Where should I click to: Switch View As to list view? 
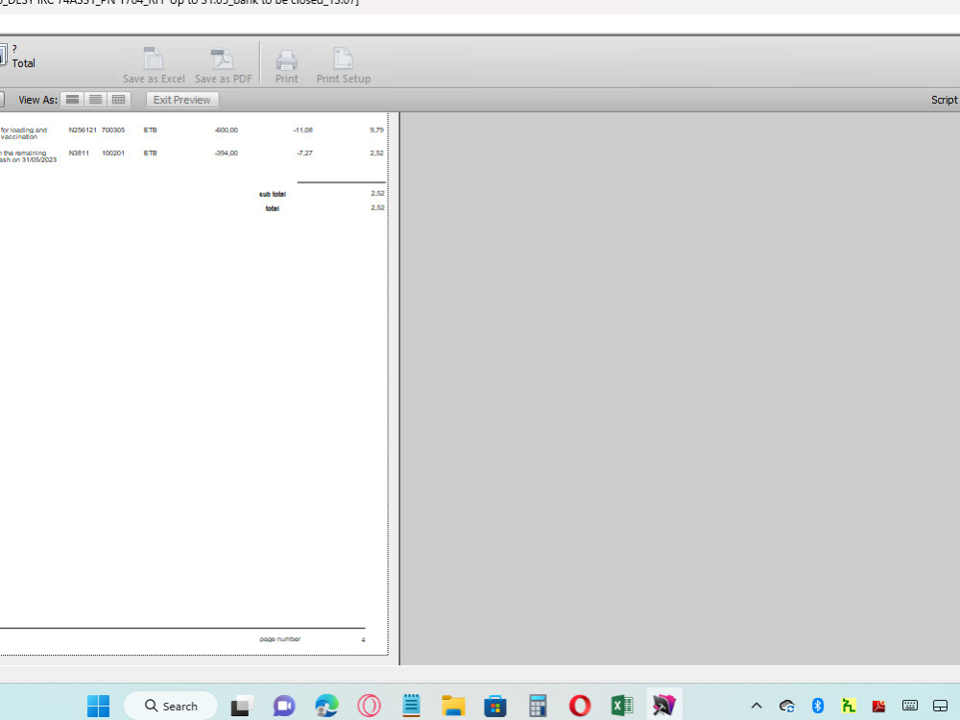coord(95,99)
